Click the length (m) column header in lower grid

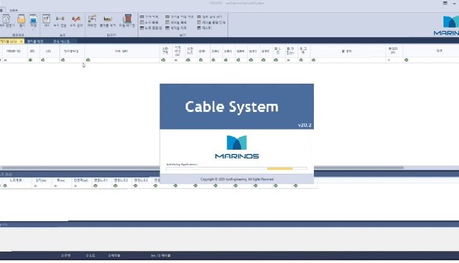click(41, 180)
